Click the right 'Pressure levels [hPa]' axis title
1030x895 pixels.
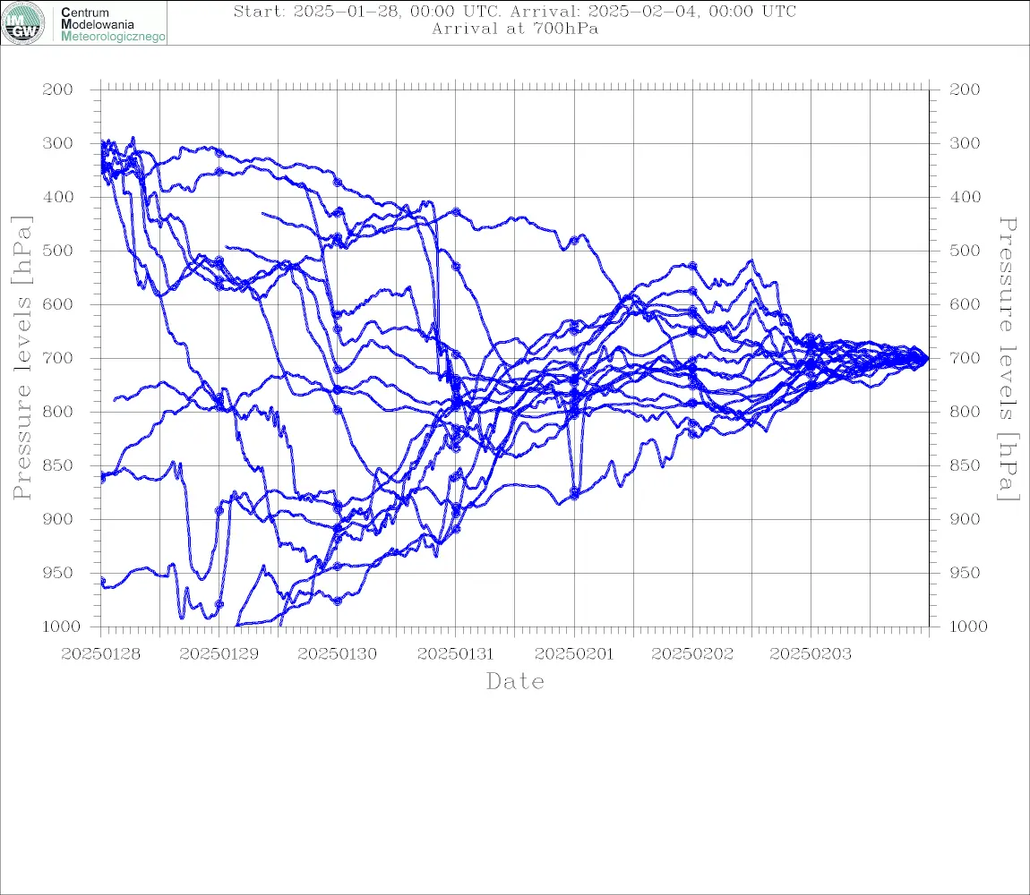pyautogui.click(x=1008, y=359)
